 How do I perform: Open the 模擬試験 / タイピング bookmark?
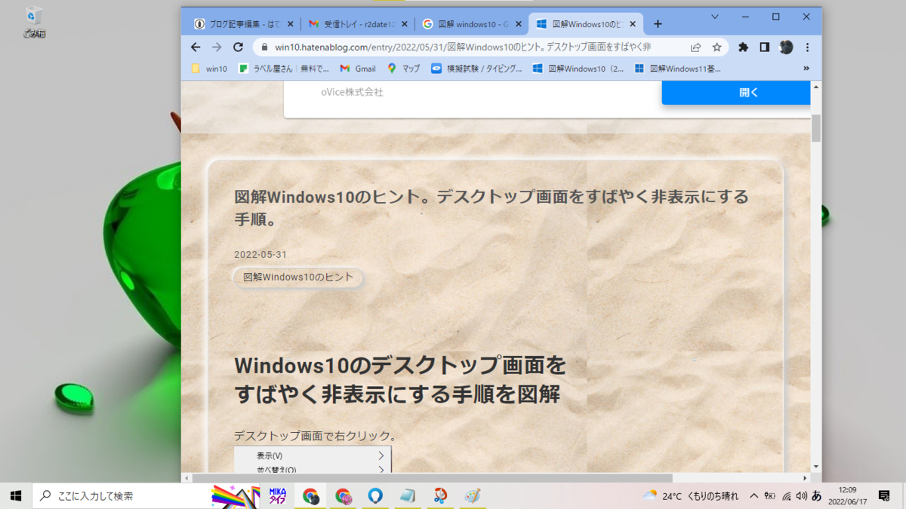[476, 68]
